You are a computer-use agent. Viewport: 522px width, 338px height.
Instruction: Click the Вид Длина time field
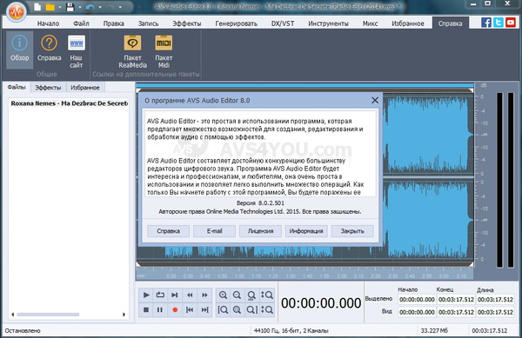[495, 312]
